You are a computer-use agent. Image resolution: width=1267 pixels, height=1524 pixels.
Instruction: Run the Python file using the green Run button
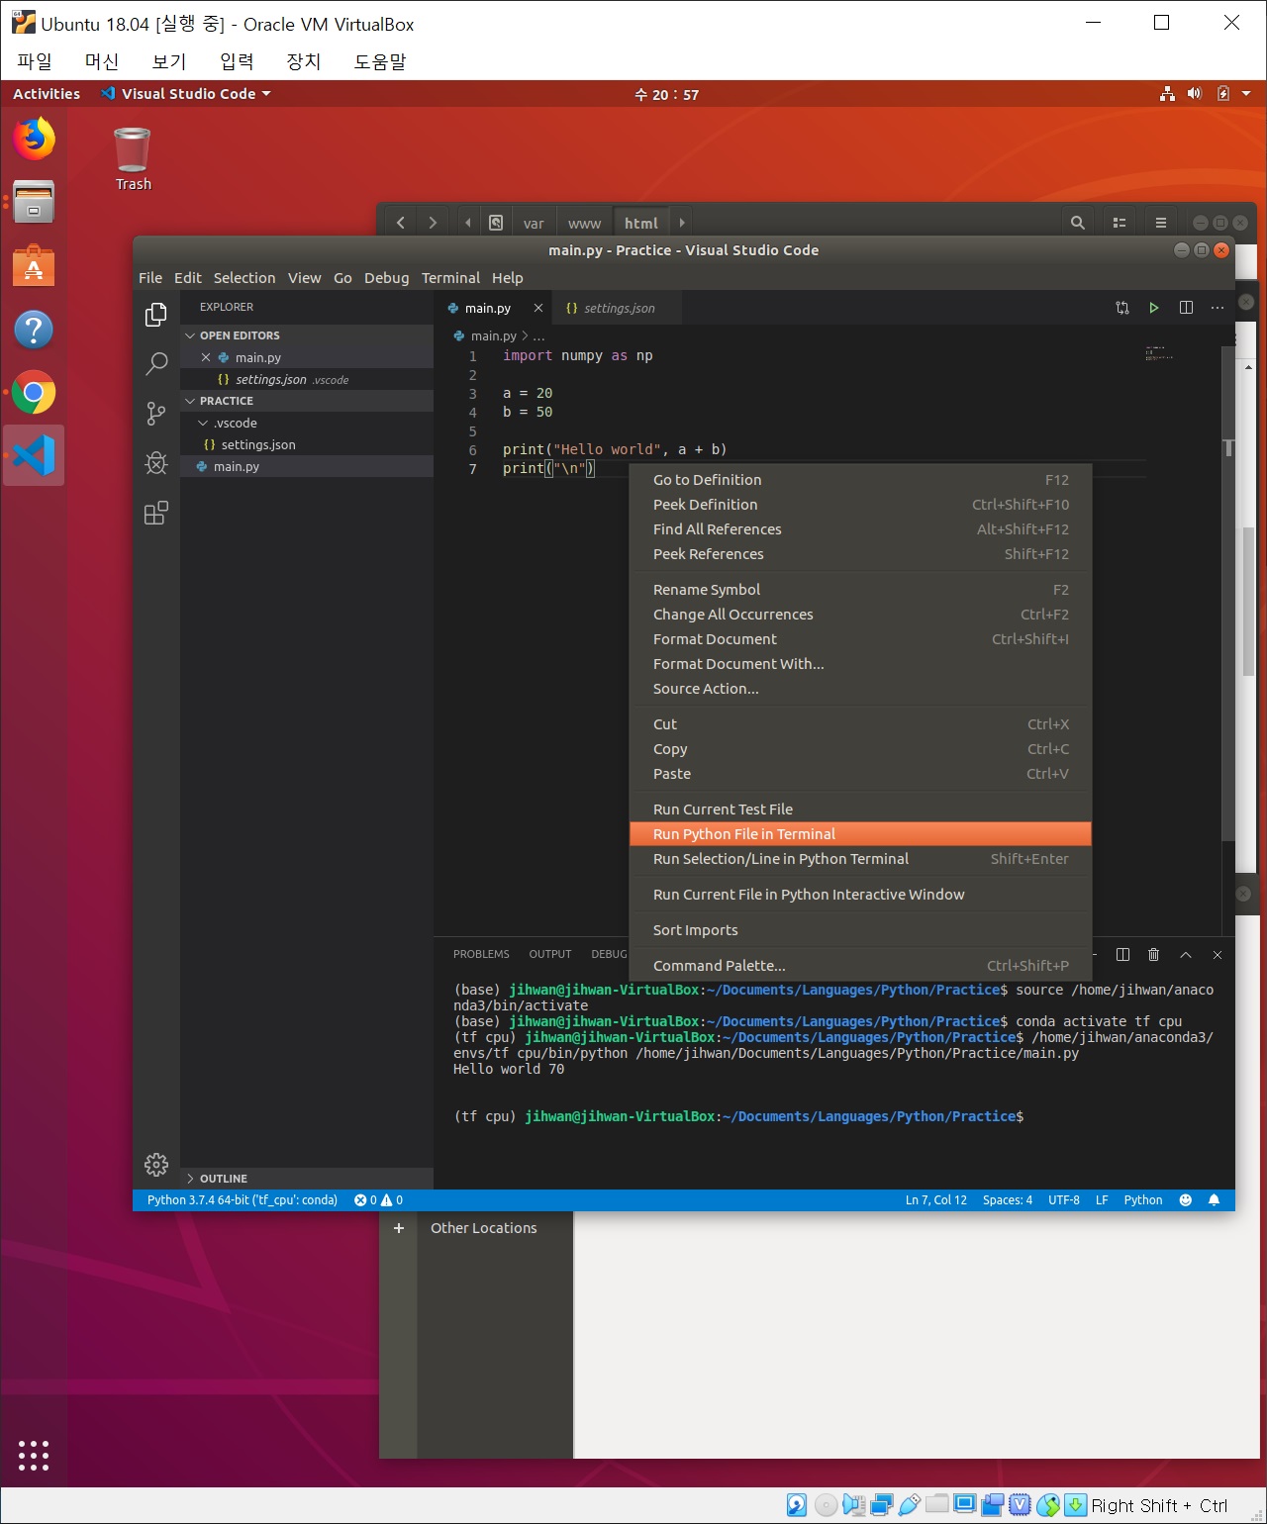click(1153, 308)
